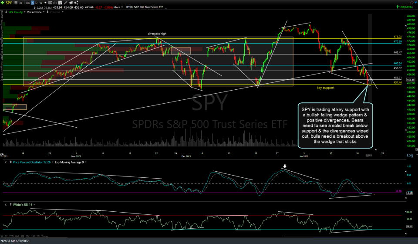The width and height of the screenshot is (418, 244).
Task: Open the Volume indicator dropdown
Action: click(63, 12)
